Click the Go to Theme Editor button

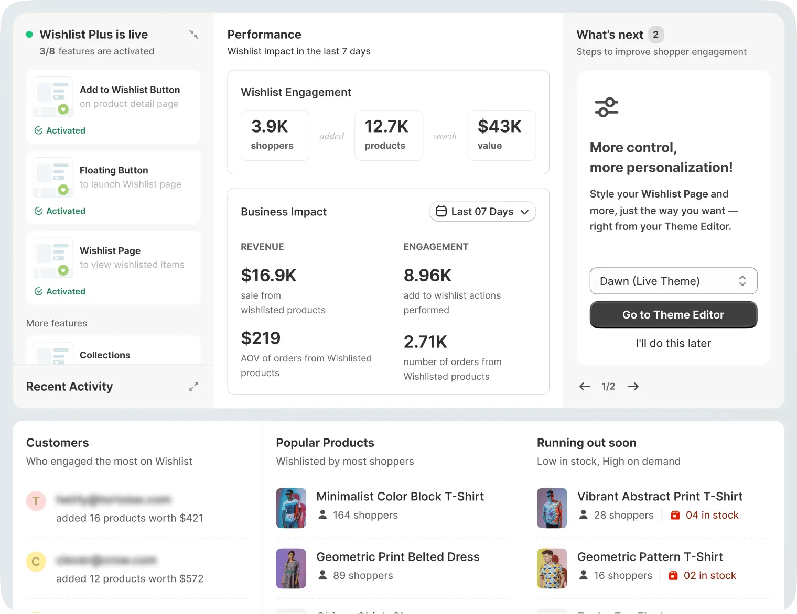(x=673, y=314)
